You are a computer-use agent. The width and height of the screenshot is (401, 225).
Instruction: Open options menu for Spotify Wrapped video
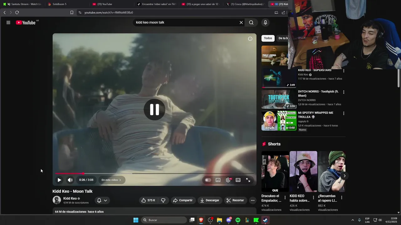coord(344,113)
